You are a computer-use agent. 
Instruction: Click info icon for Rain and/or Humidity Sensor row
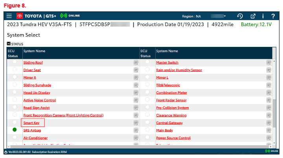click(269, 70)
